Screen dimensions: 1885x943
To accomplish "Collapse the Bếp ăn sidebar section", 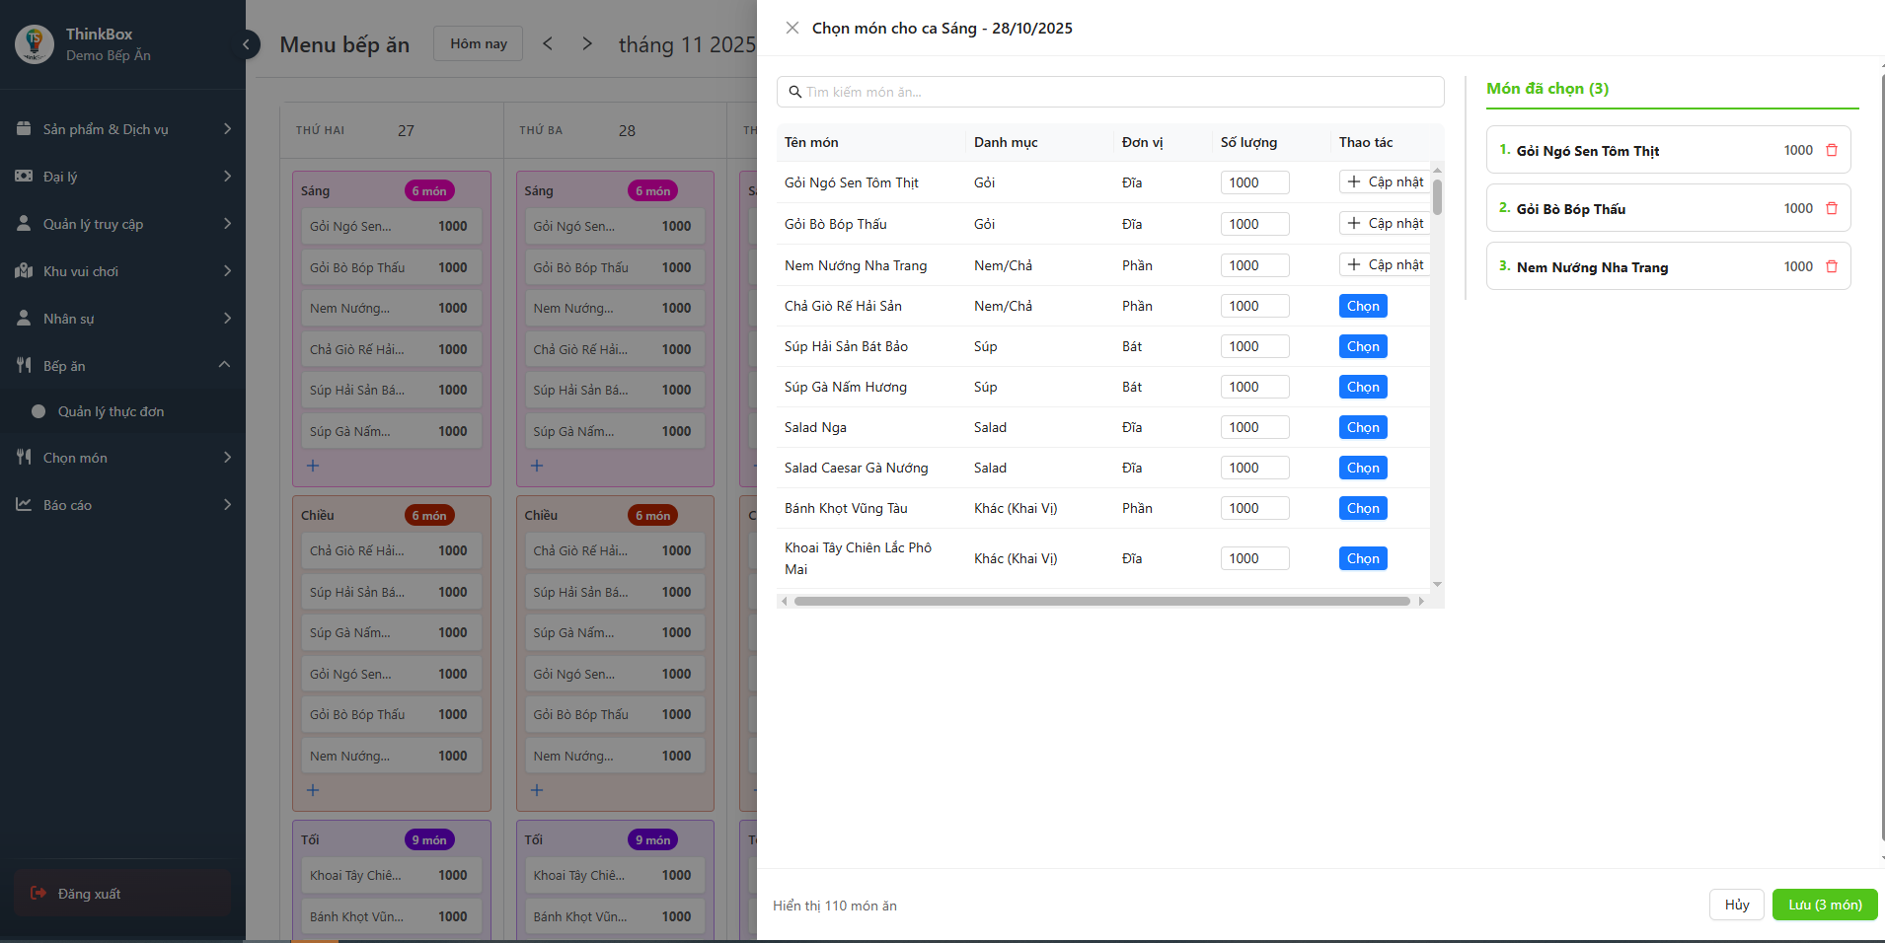I will 122,366.
